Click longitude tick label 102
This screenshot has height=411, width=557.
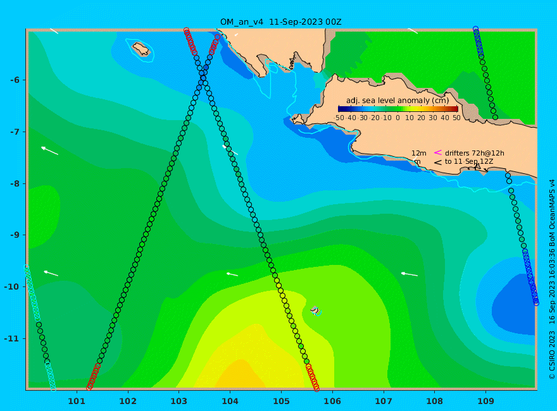pos(127,401)
